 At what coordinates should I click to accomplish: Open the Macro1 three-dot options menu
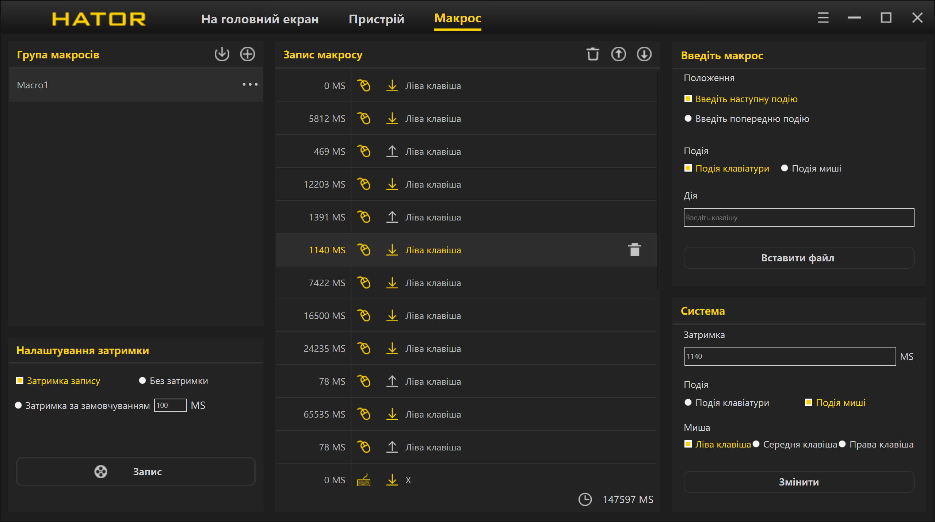click(250, 85)
